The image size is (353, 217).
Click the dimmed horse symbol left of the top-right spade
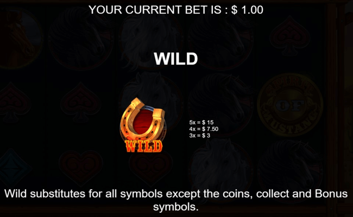(x=220, y=38)
